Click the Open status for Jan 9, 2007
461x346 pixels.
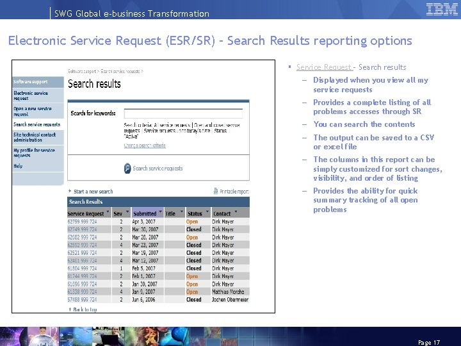192,292
